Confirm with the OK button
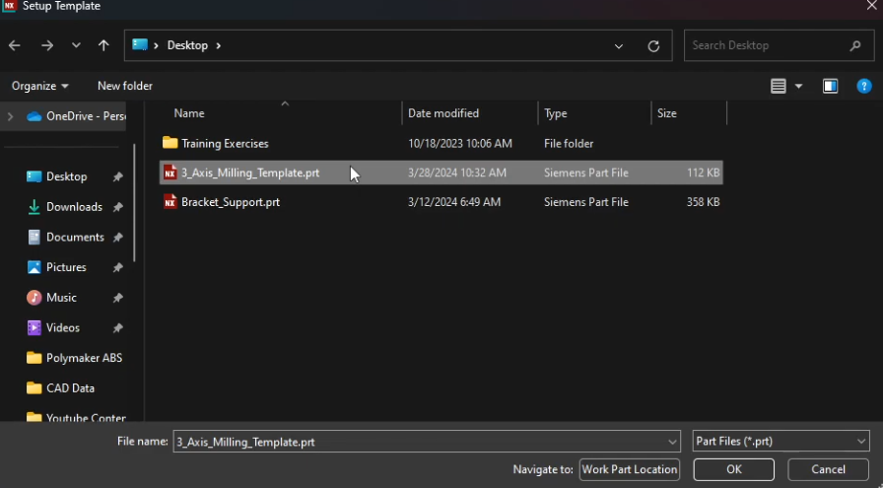This screenshot has width=883, height=488. point(734,469)
